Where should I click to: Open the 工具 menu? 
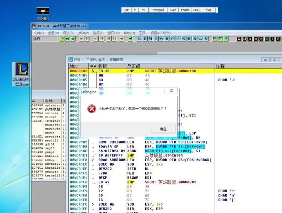[142, 33]
